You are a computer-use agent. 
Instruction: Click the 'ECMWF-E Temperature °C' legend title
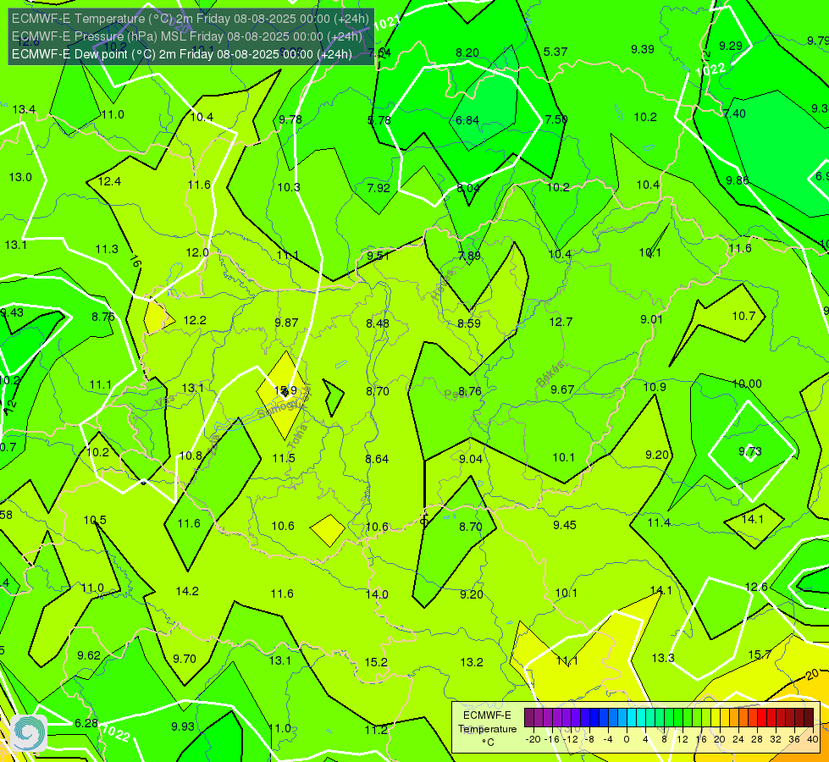click(x=488, y=729)
